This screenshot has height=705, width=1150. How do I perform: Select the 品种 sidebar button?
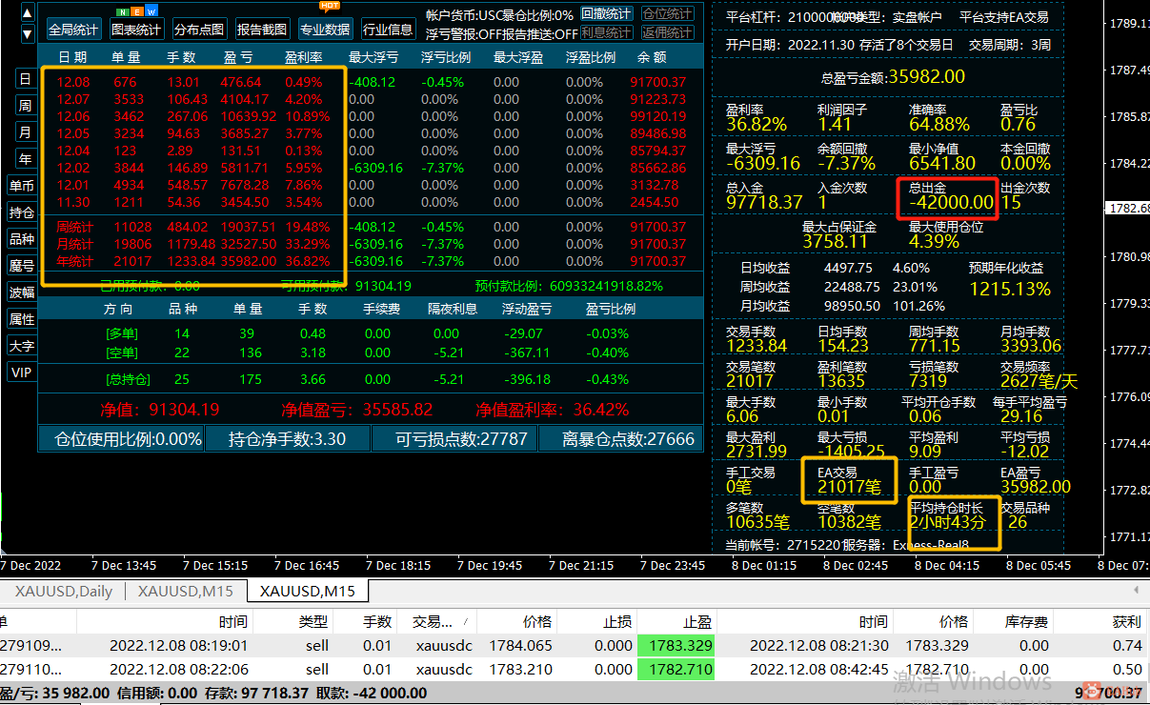[x=22, y=239]
